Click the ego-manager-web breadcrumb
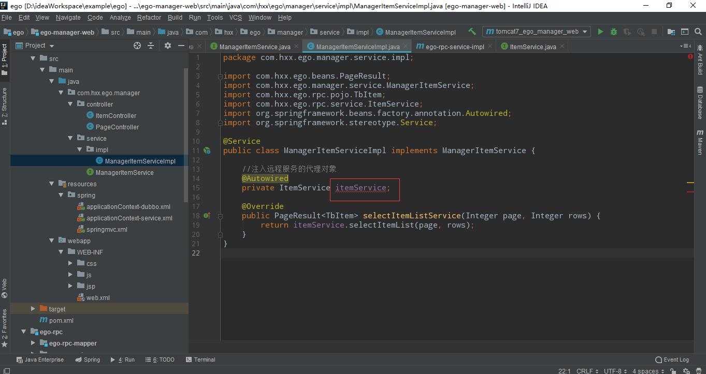The image size is (706, 374). 63,32
